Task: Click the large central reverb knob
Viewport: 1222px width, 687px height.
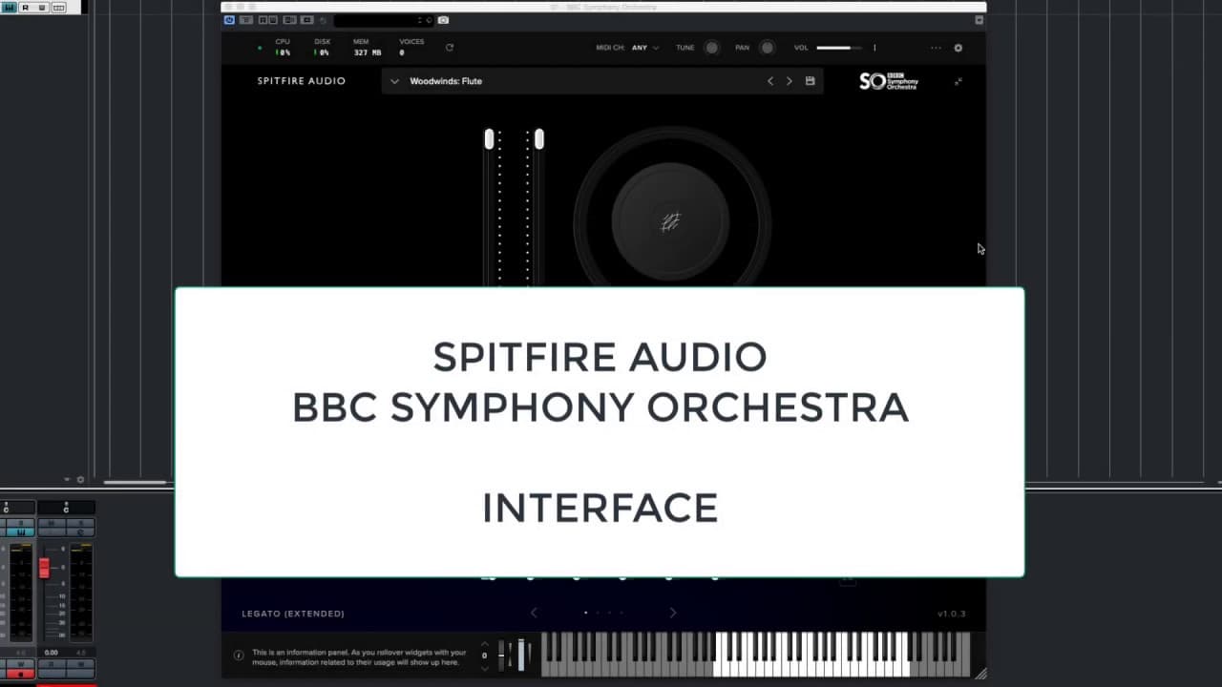Action: [x=670, y=222]
